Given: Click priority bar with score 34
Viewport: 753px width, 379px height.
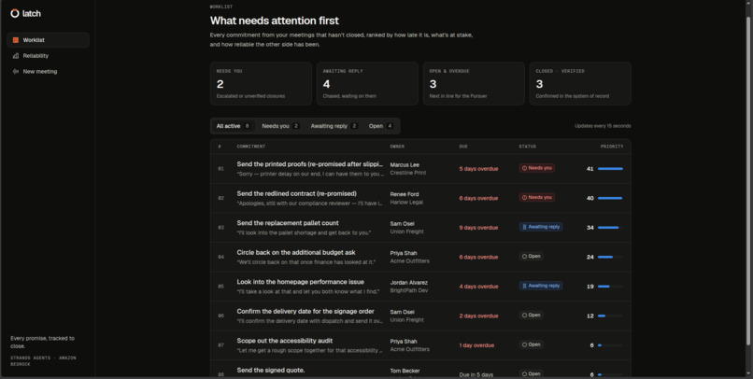Looking at the screenshot, I should point(610,228).
